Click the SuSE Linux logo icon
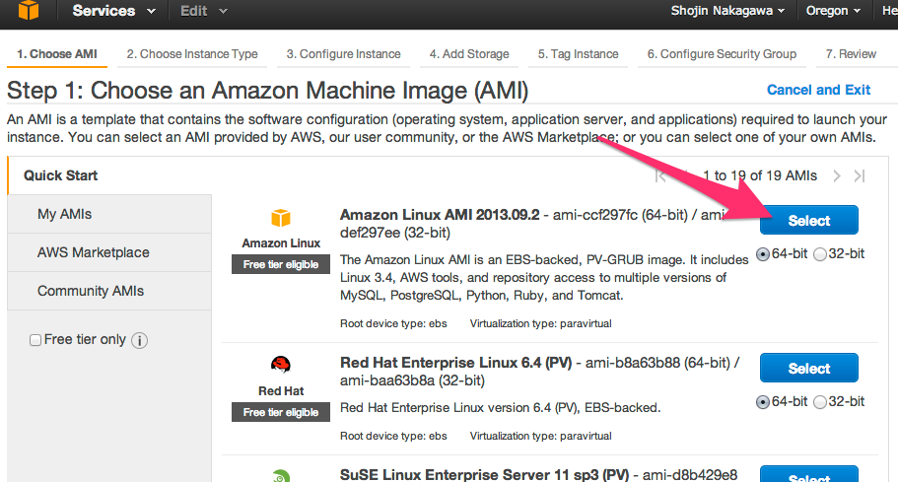The height and width of the screenshot is (482, 898). pos(281,476)
